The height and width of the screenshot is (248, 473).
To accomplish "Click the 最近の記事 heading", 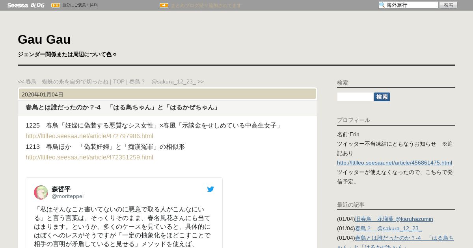I will [x=351, y=205].
